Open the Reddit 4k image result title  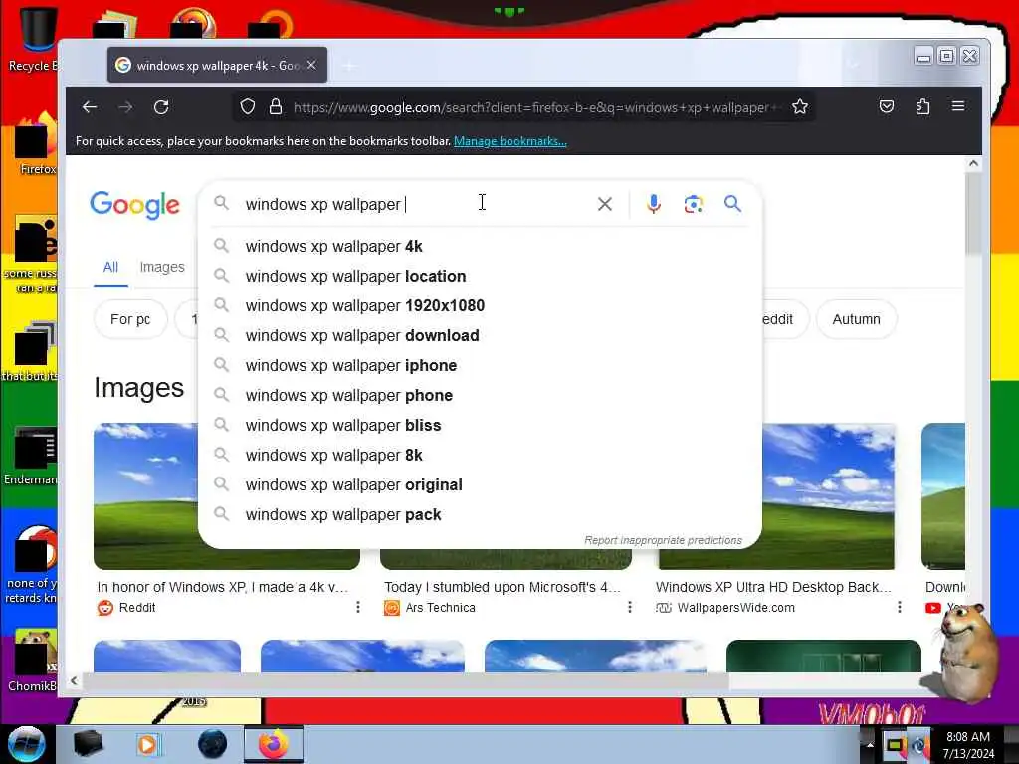point(223,587)
